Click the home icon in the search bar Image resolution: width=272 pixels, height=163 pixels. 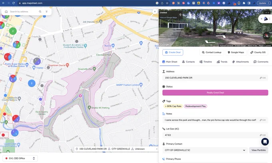6,12
